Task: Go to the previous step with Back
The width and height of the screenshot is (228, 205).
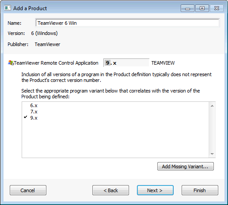Action: pyautogui.click(x=110, y=190)
